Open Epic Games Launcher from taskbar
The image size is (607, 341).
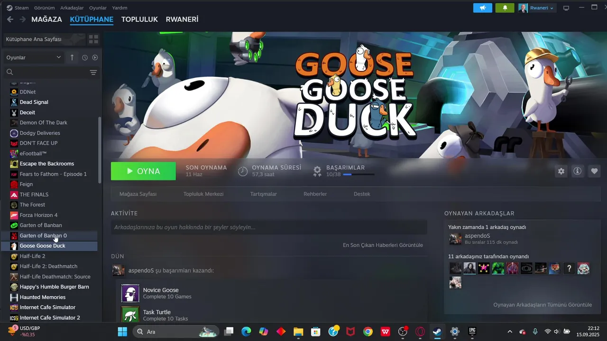pyautogui.click(x=472, y=332)
